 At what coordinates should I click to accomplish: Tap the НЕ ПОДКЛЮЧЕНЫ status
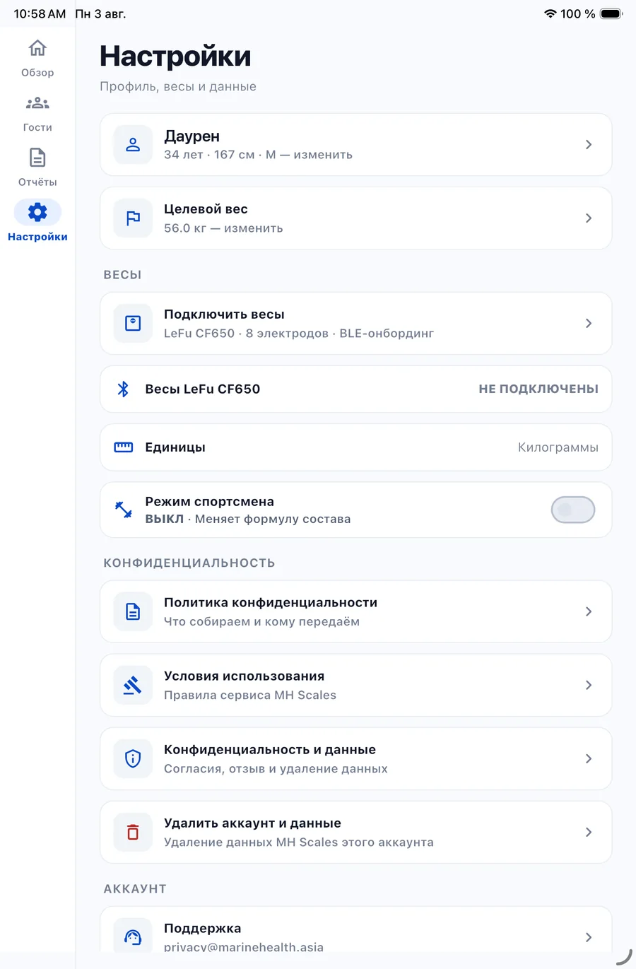pos(538,389)
